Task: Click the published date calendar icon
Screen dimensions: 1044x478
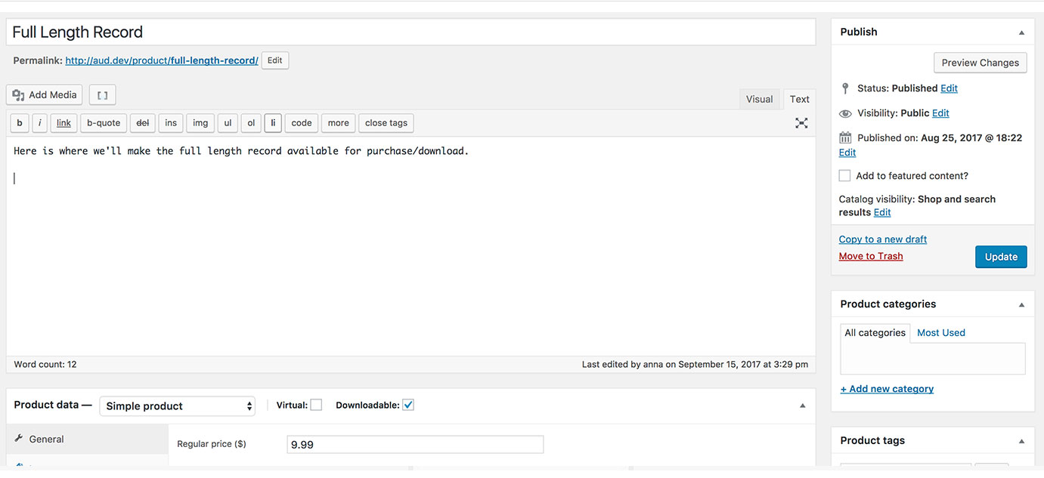Action: [845, 138]
